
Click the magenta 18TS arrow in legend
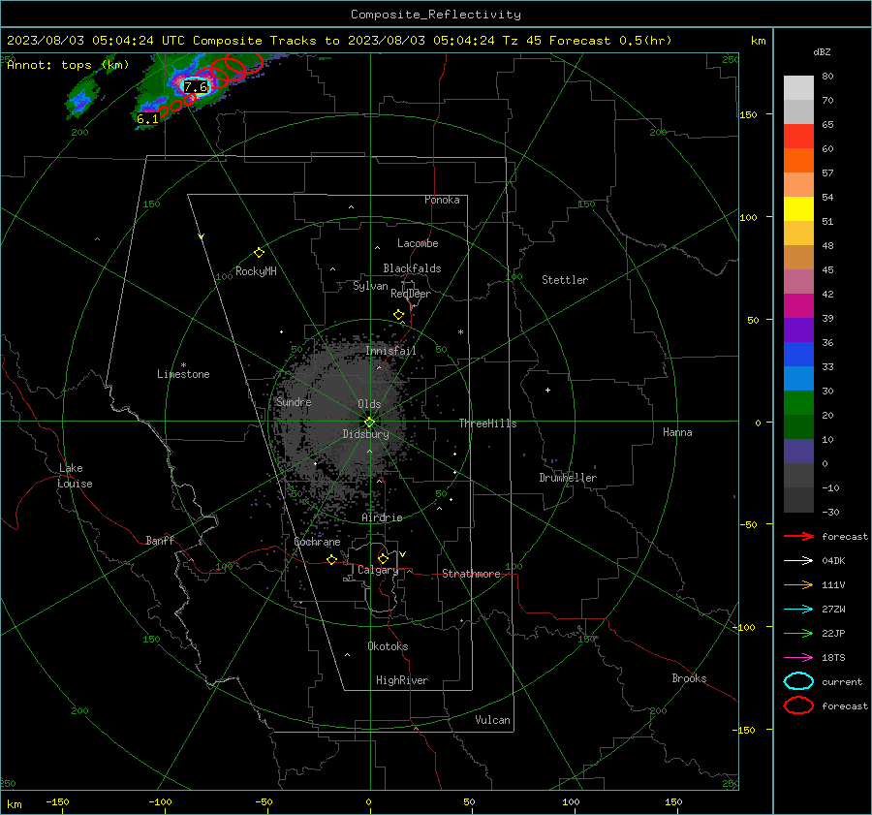(798, 657)
